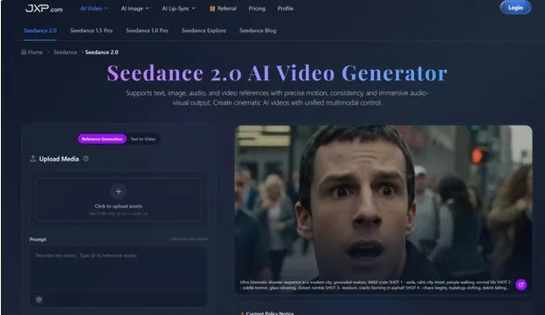The image size is (545, 315).
Task: Click the home icon in breadcrumb
Action: pos(24,52)
